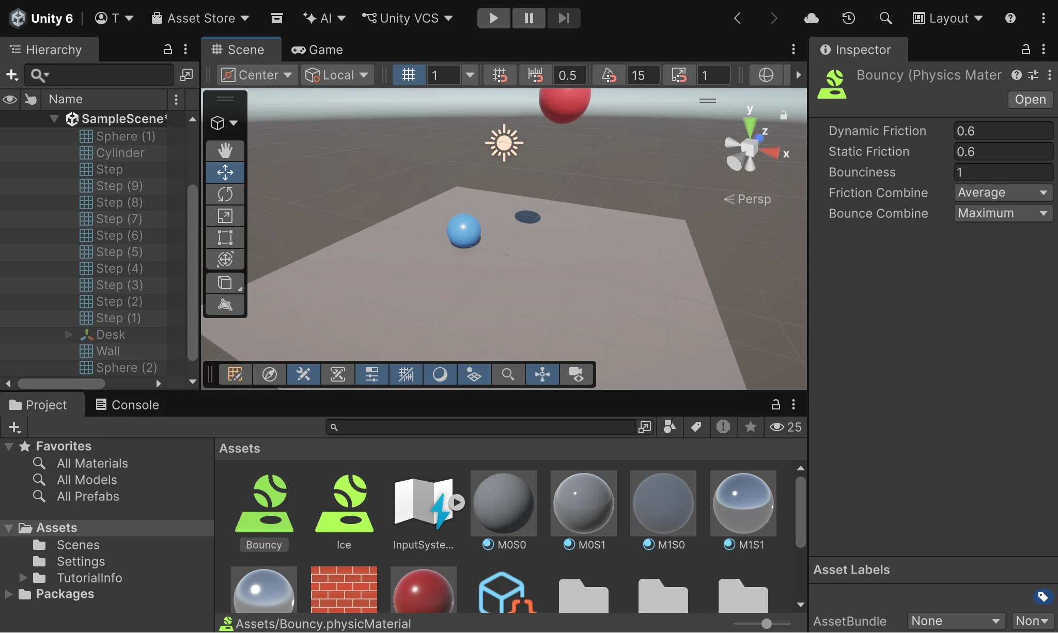Image resolution: width=1058 pixels, height=633 pixels.
Task: Open the Local handle rotation dropdown
Action: (337, 75)
